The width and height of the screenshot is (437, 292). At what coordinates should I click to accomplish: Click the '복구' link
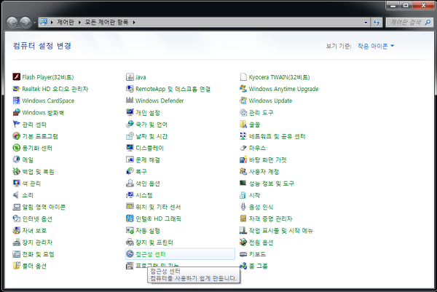(x=141, y=171)
